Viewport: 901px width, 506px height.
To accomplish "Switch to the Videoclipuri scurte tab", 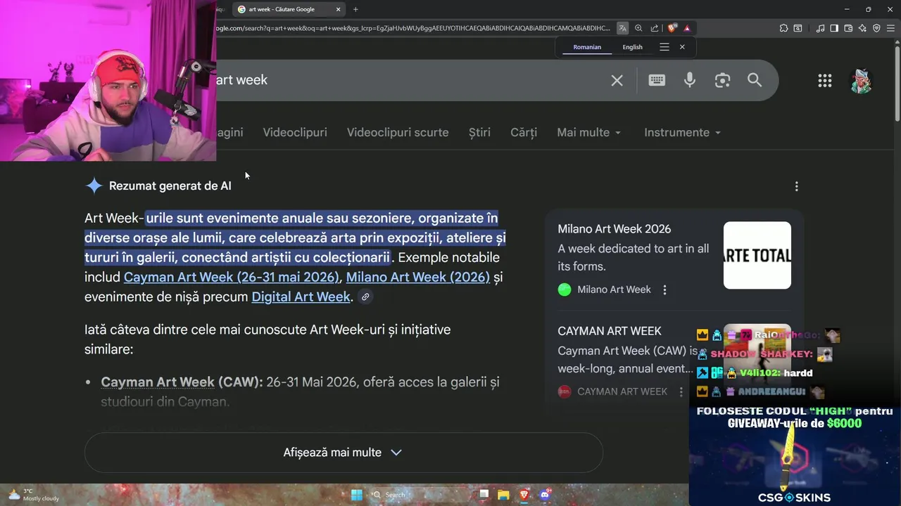I will click(x=398, y=132).
